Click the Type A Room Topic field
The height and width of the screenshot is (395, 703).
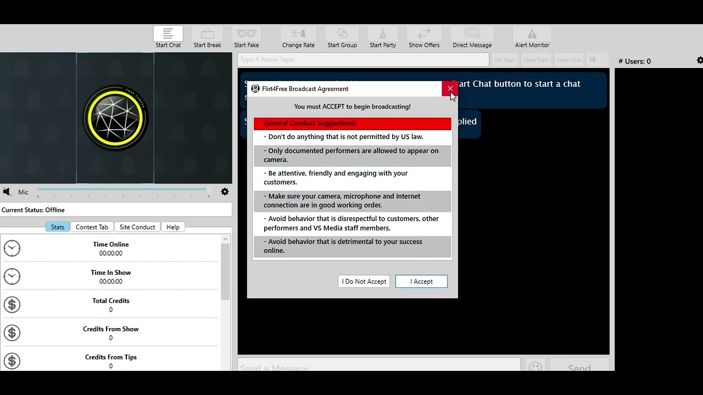tap(364, 60)
